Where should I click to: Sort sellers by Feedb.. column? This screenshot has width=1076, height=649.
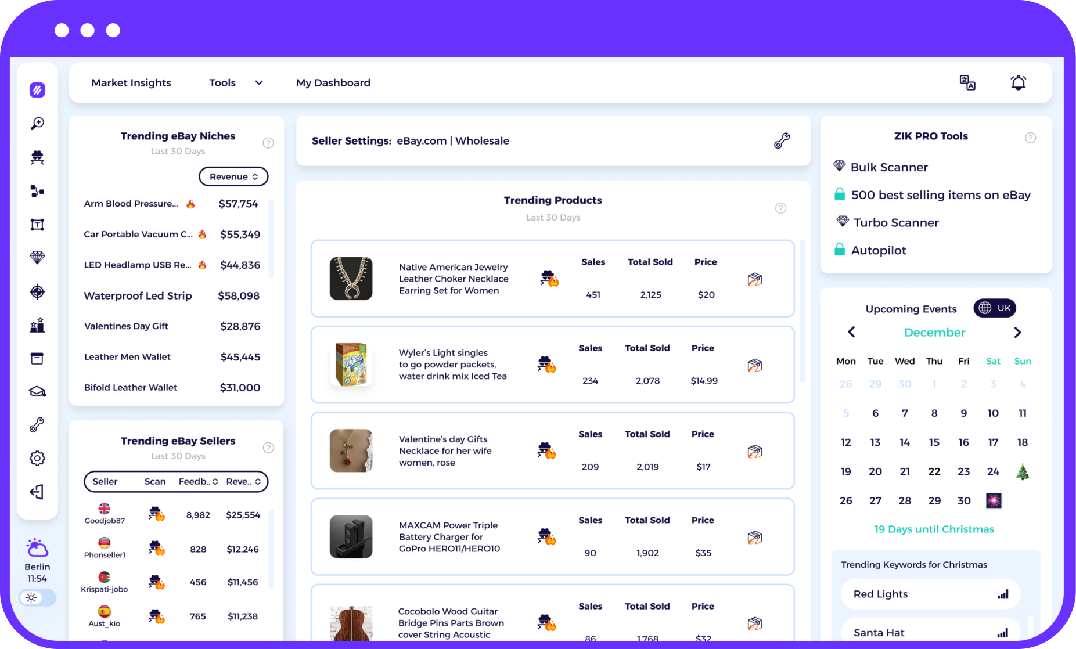coord(199,482)
